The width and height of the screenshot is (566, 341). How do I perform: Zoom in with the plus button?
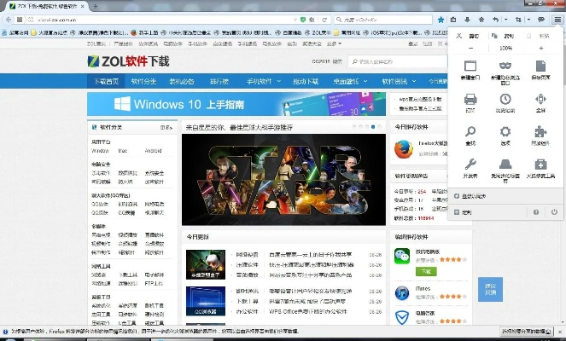click(x=541, y=49)
